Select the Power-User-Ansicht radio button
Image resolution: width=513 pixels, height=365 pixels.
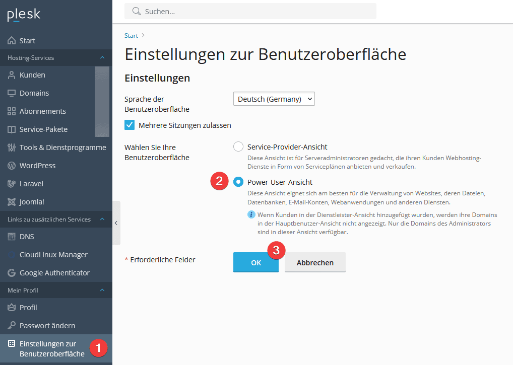click(238, 182)
